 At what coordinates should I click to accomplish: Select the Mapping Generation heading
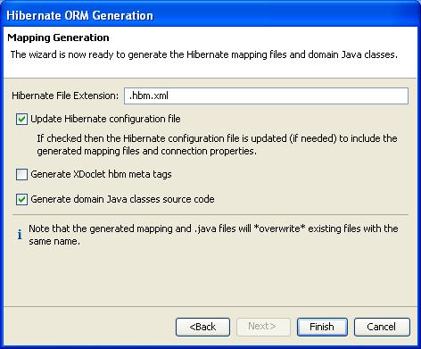coord(58,37)
